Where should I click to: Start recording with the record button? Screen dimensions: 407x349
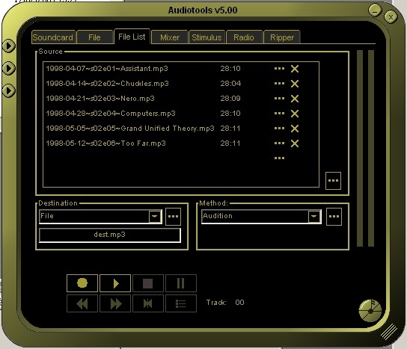(82, 283)
